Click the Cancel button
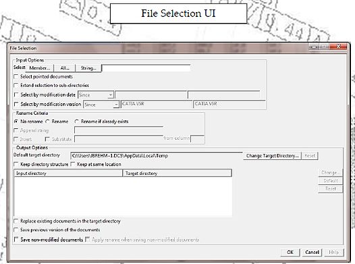This screenshot has width=355, height=264. (312, 253)
